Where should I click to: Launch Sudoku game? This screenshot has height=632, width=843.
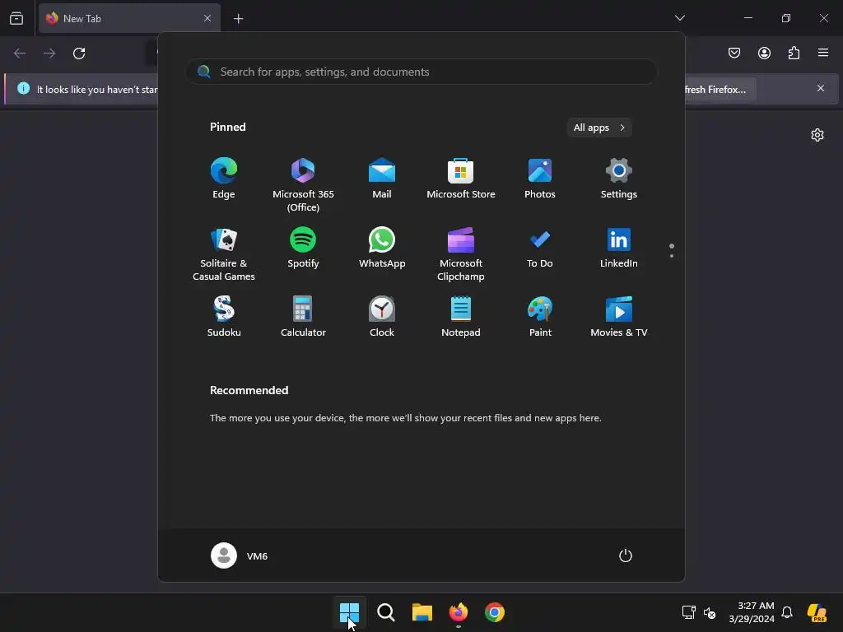[x=224, y=317]
